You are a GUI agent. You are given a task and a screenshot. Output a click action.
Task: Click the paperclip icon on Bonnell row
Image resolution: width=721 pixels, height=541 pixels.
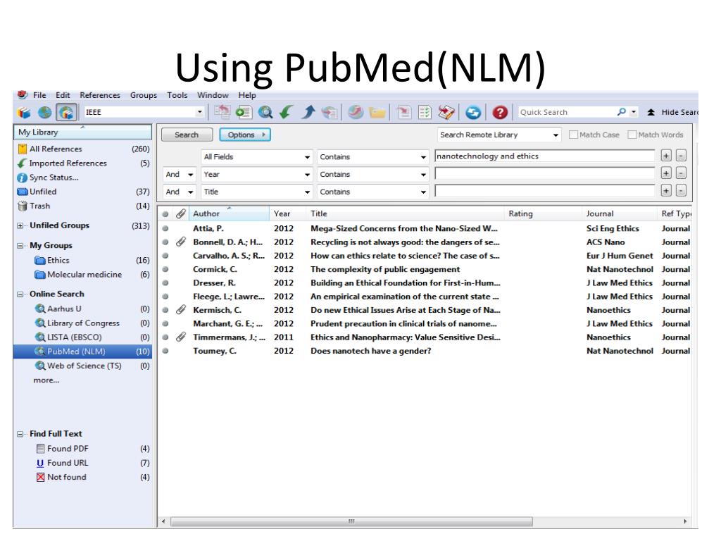(x=181, y=242)
